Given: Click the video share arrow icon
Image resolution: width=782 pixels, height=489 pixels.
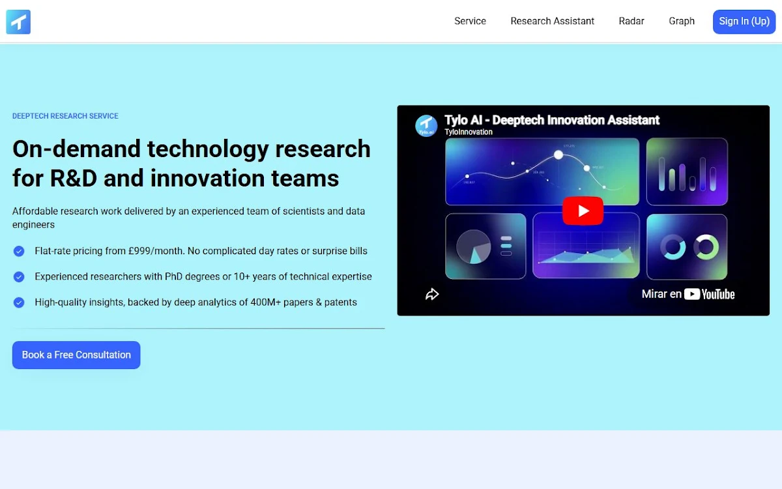Looking at the screenshot, I should click(x=432, y=294).
